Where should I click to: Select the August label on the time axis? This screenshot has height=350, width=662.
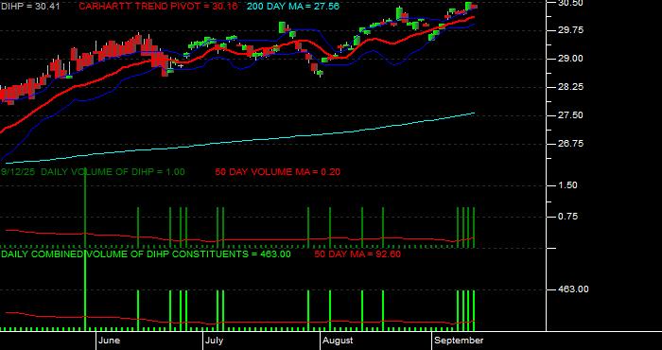338,341
